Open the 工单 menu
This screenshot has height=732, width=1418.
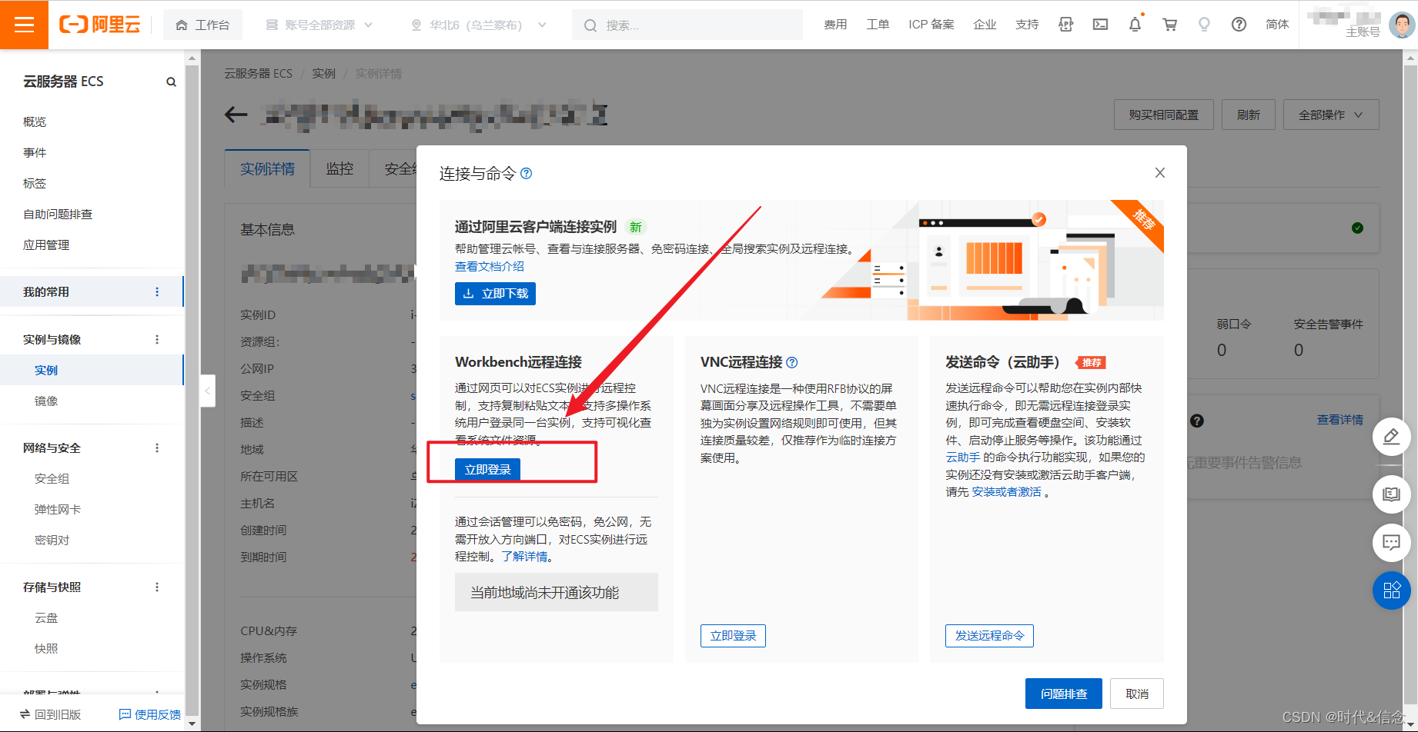pyautogui.click(x=878, y=25)
